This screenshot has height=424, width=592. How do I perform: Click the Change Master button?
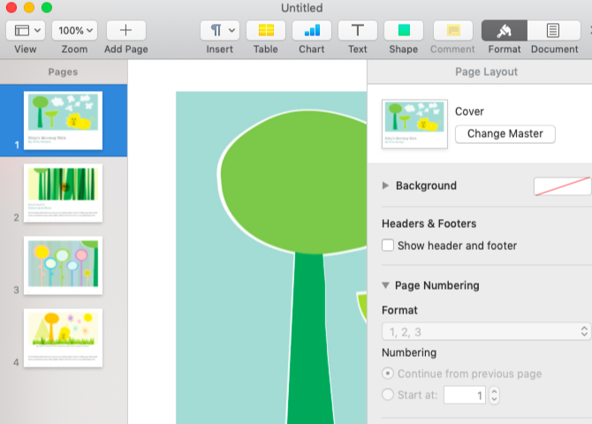[505, 134]
